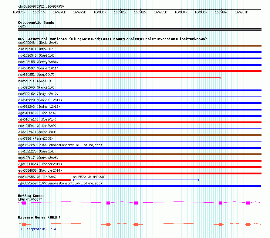Image resolution: width=270 pixels, height=238 pixels.
Task: Open the LPA|lipoprotein, Lp(a) OMIM link
Action: [x=38, y=229]
